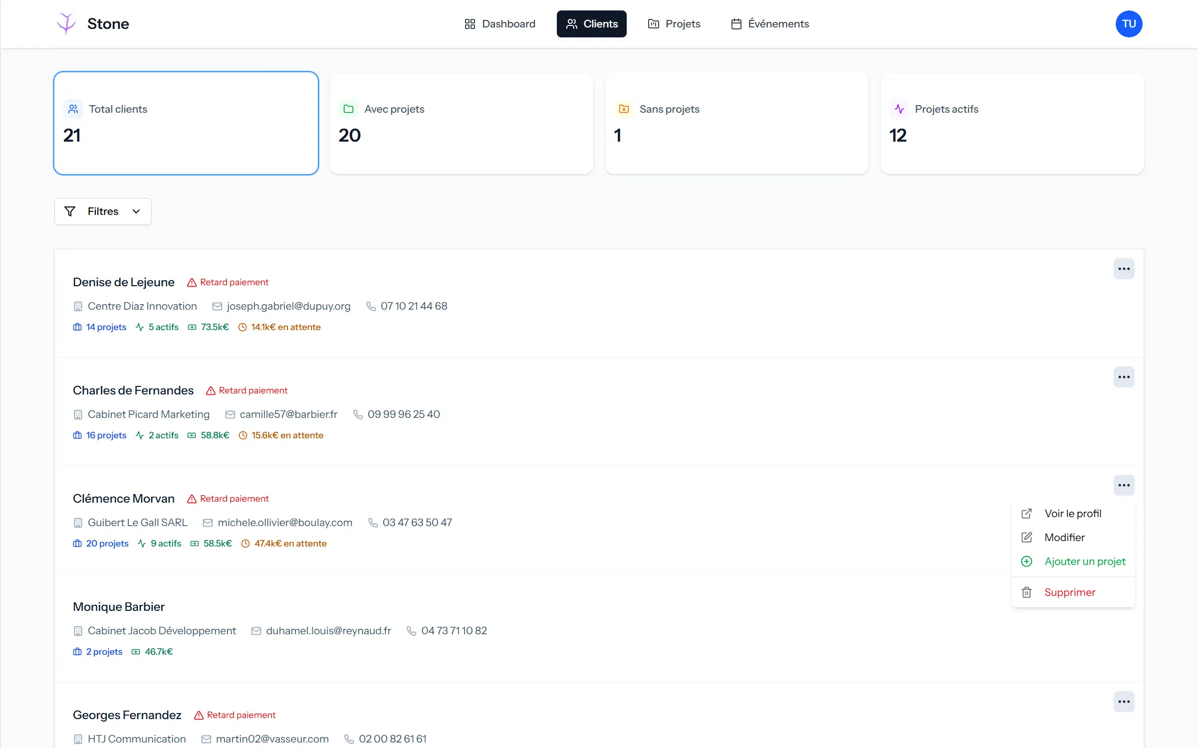Screen dimensions: 1198x748
Task: Click the Clients people icon in navigation
Action: coord(573,23)
